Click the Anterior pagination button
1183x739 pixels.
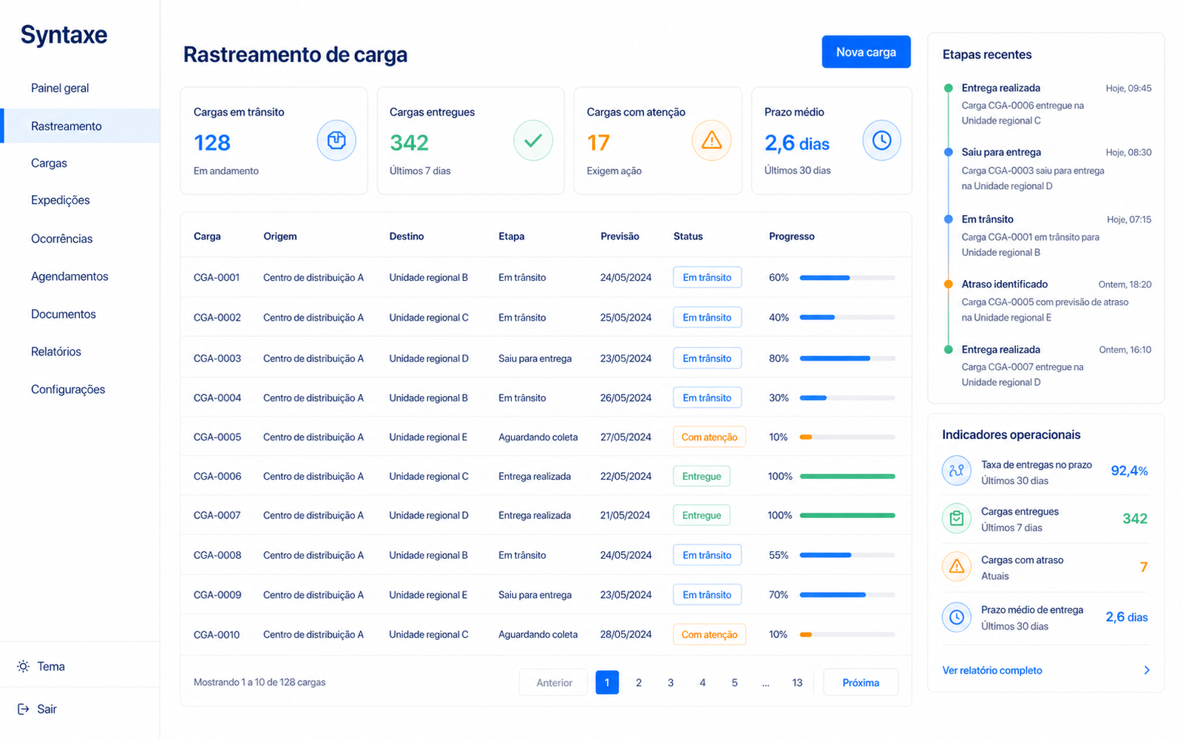point(554,682)
